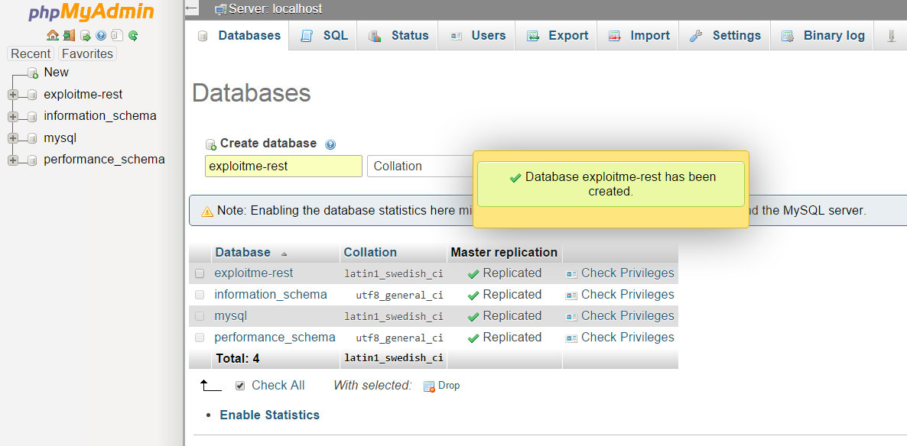The height and width of the screenshot is (446, 907).
Task: Click Check Privileges for mysql
Action: 628,316
